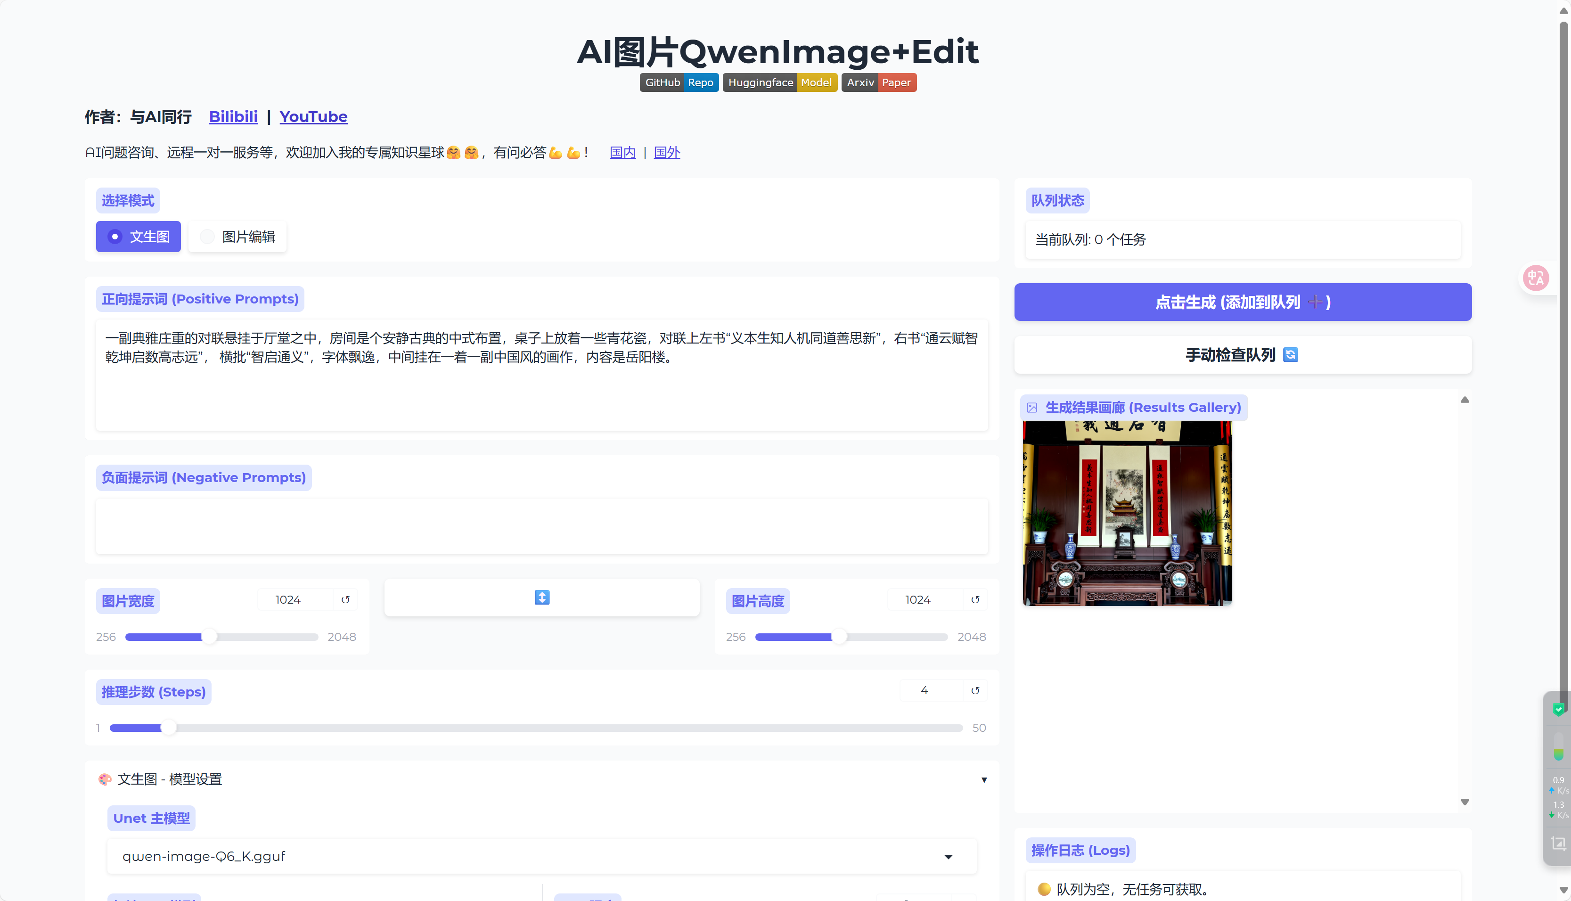Reset the Steps value
This screenshot has height=901, width=1571.
click(x=975, y=691)
